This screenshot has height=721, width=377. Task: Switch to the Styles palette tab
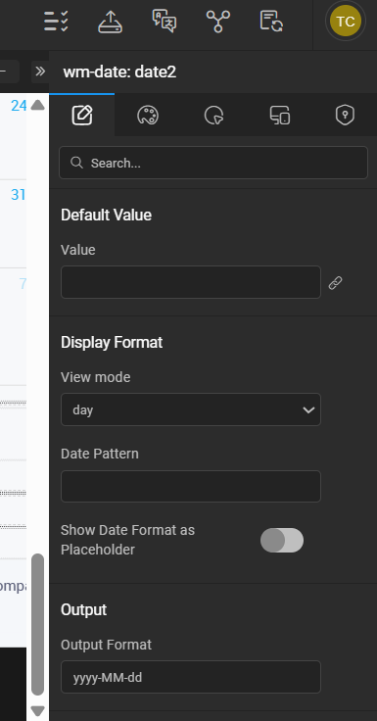[148, 115]
